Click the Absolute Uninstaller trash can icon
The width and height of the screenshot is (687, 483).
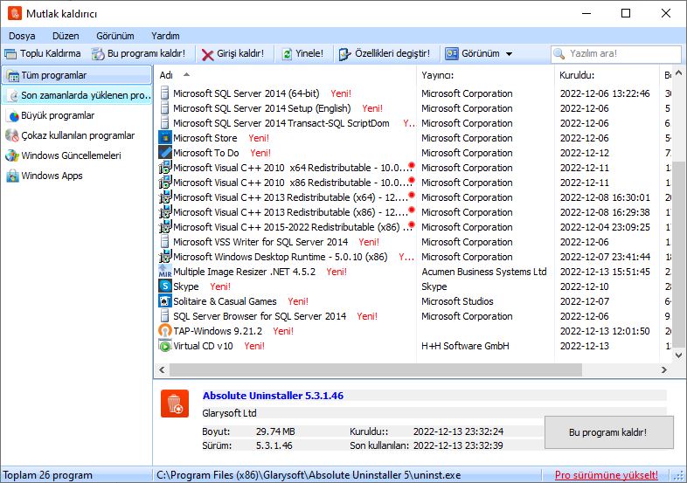tap(175, 404)
